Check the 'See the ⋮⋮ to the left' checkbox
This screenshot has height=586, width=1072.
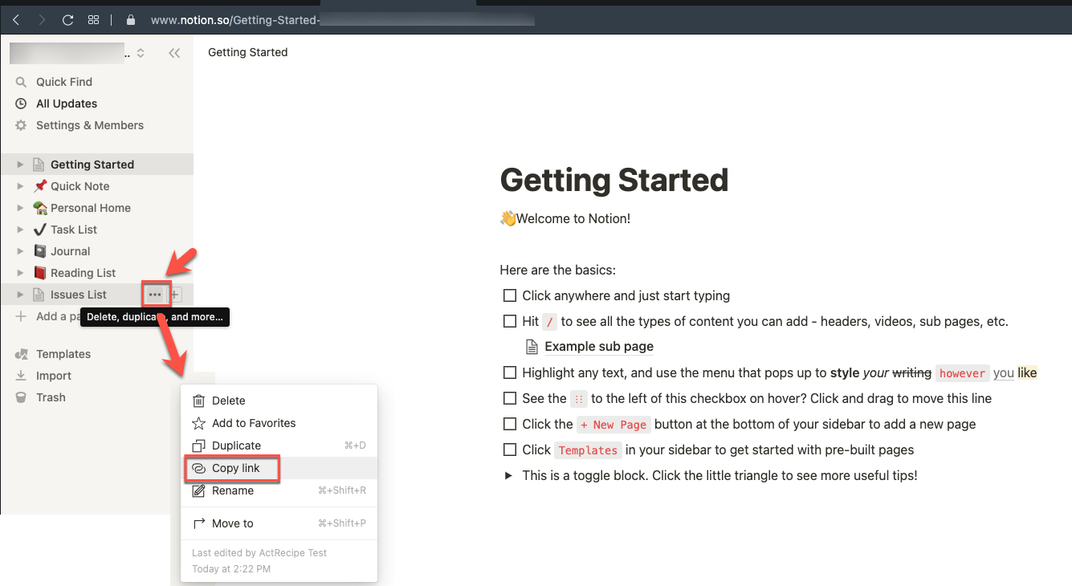[509, 398]
